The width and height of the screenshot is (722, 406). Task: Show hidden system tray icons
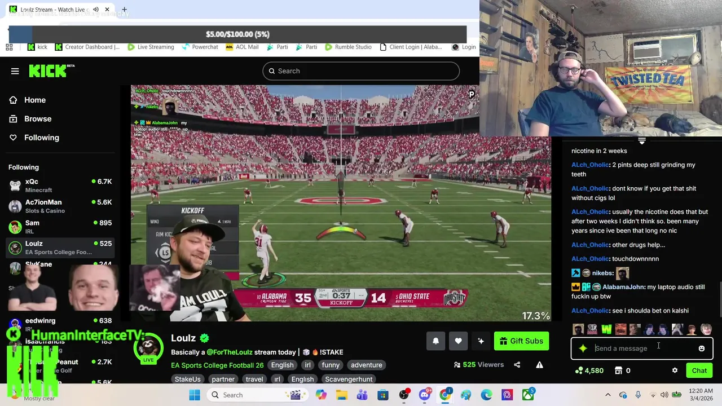(608, 395)
